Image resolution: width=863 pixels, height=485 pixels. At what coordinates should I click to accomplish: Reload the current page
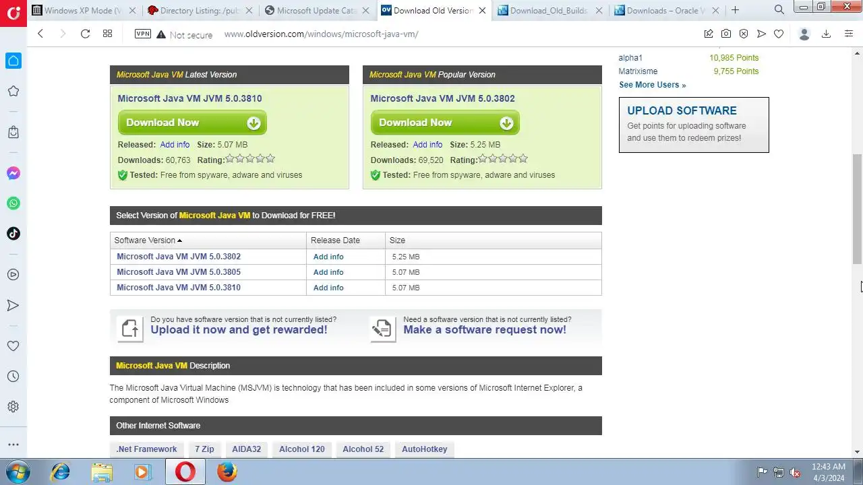tap(85, 34)
